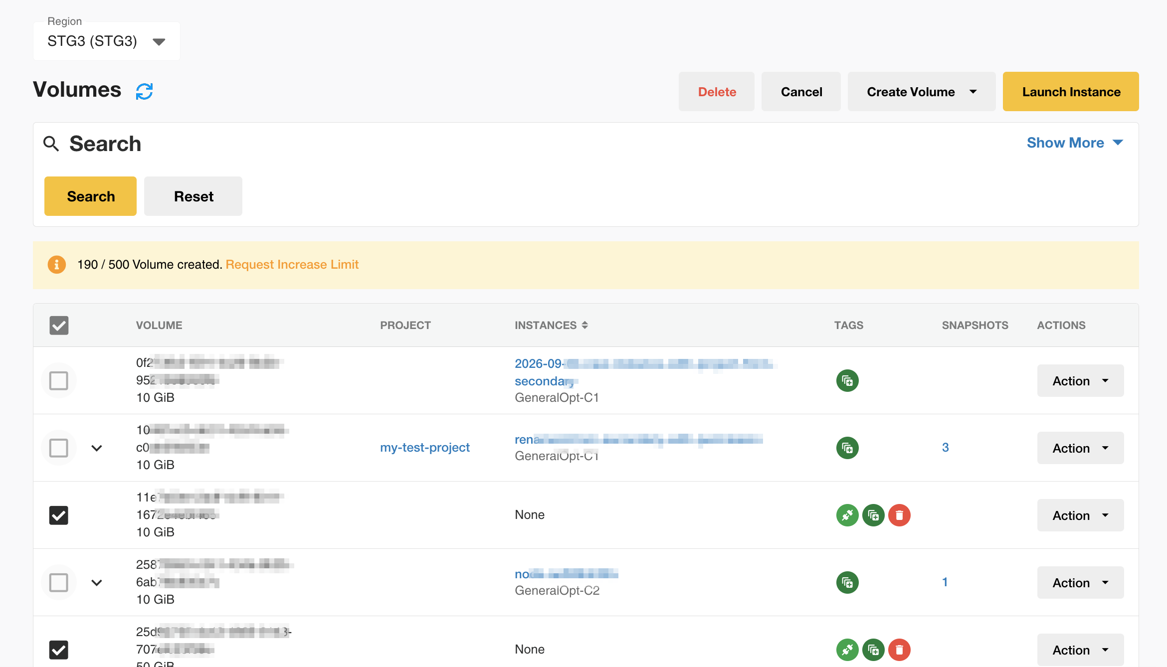Open the instance link above GeneralOpt-C2
This screenshot has height=667, width=1167.
(567, 574)
